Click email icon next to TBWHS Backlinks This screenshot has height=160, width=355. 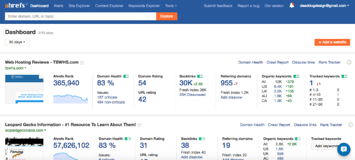pos(200,76)
